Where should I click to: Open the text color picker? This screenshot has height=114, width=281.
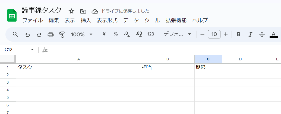tap(274, 34)
